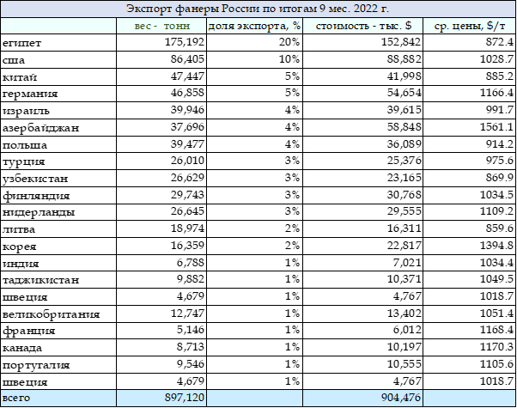Click the '$/т' unit in the price header
The width and height of the screenshot is (517, 408).
[494, 26]
